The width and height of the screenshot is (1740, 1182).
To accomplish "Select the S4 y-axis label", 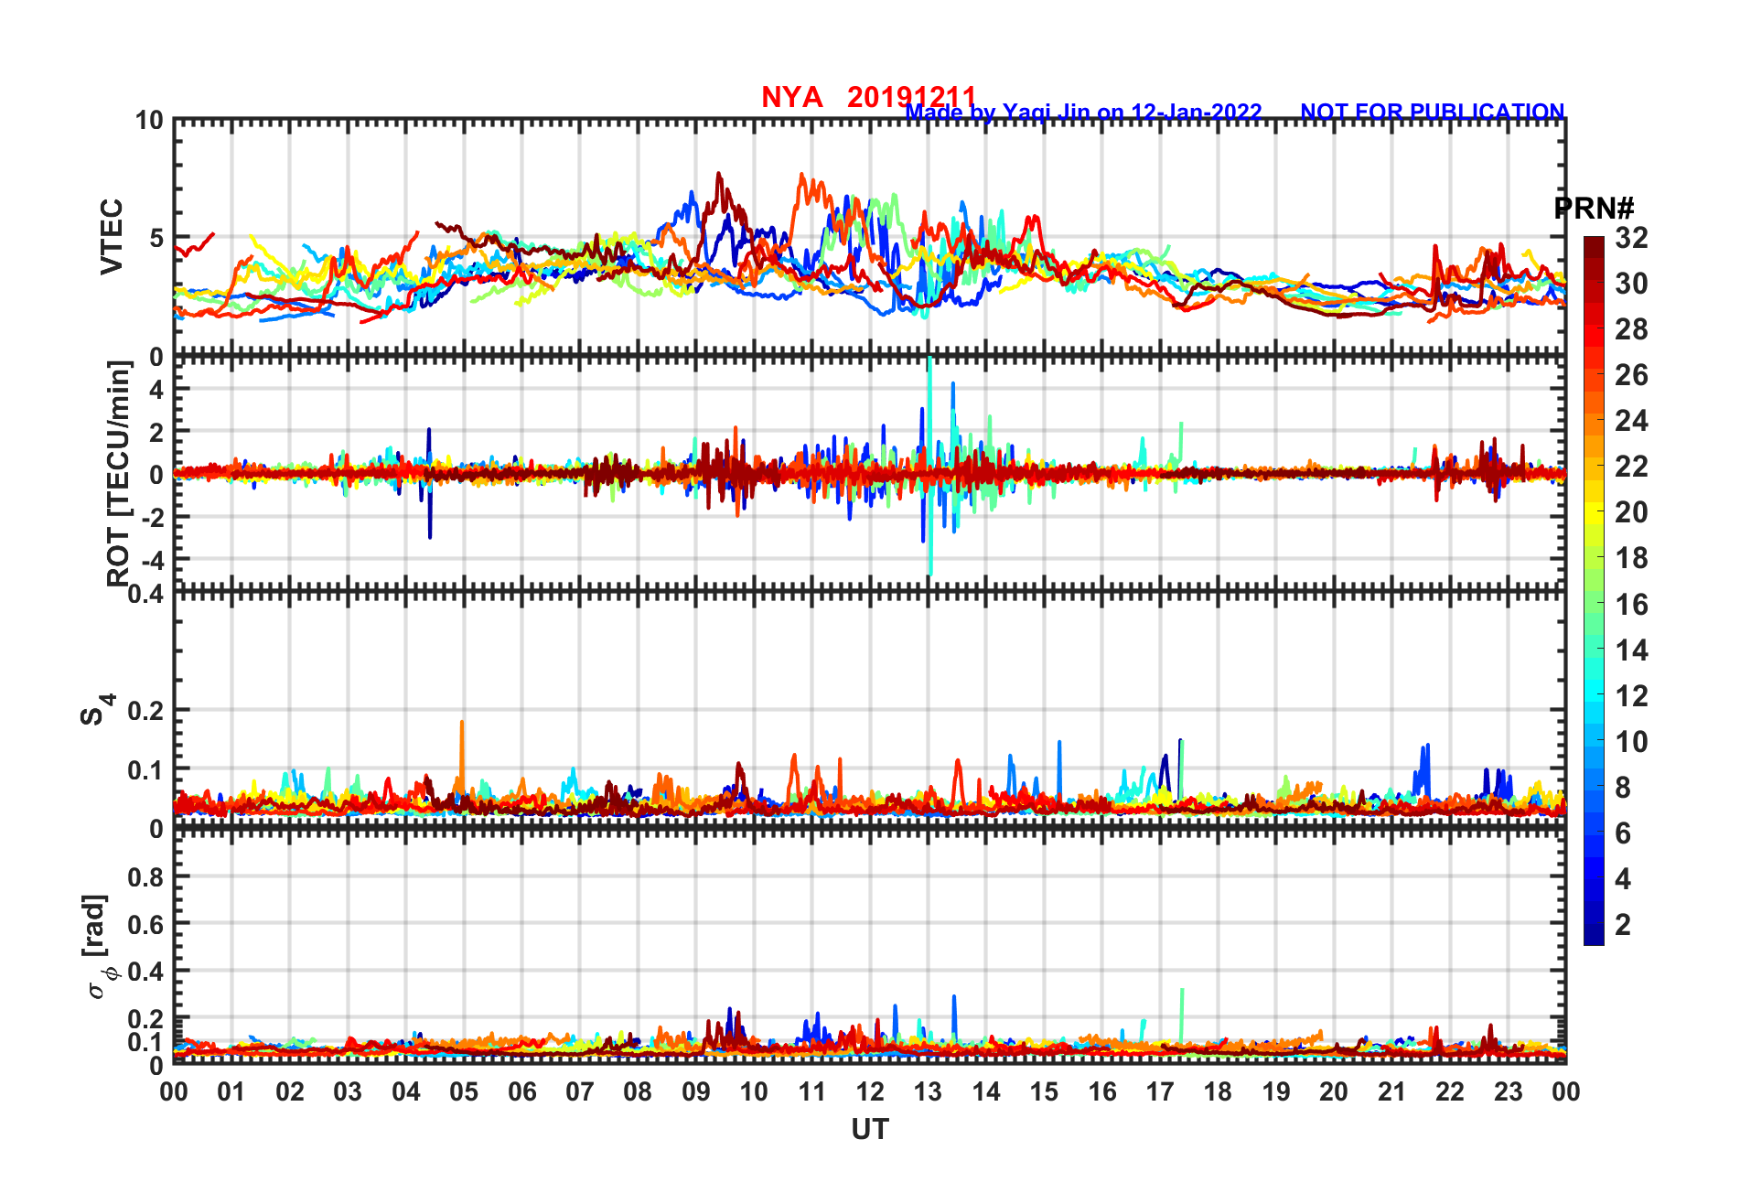I will pos(97,709).
